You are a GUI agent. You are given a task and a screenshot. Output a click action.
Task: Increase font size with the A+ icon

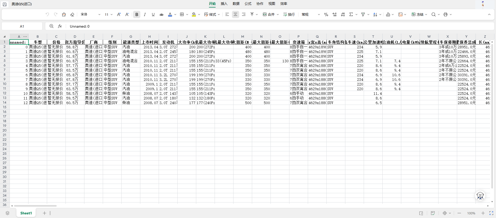(x=119, y=14)
